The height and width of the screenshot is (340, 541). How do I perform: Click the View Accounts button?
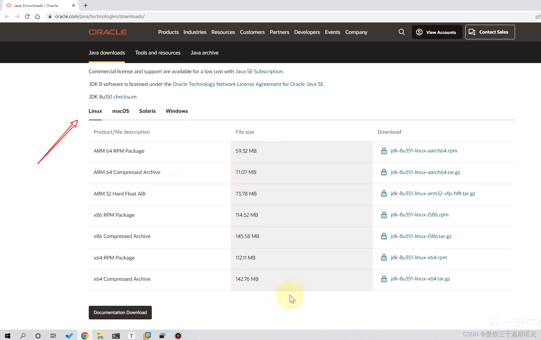pyautogui.click(x=437, y=32)
